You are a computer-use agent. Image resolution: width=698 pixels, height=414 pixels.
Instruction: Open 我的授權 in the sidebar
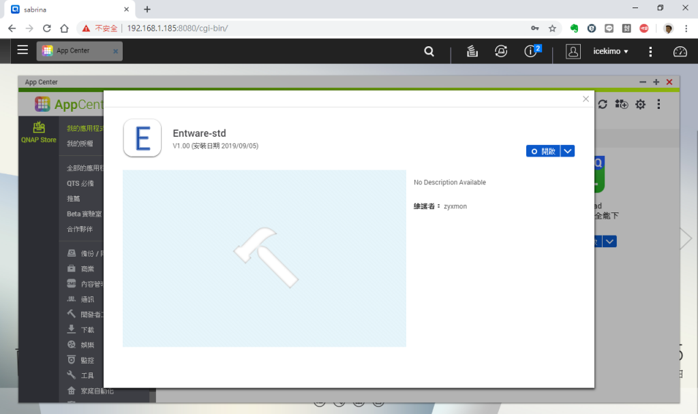tap(80, 144)
